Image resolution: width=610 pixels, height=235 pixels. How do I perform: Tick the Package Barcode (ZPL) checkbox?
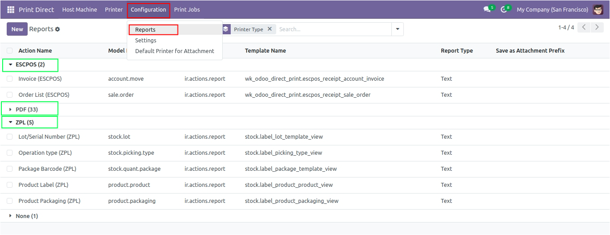tap(9, 169)
